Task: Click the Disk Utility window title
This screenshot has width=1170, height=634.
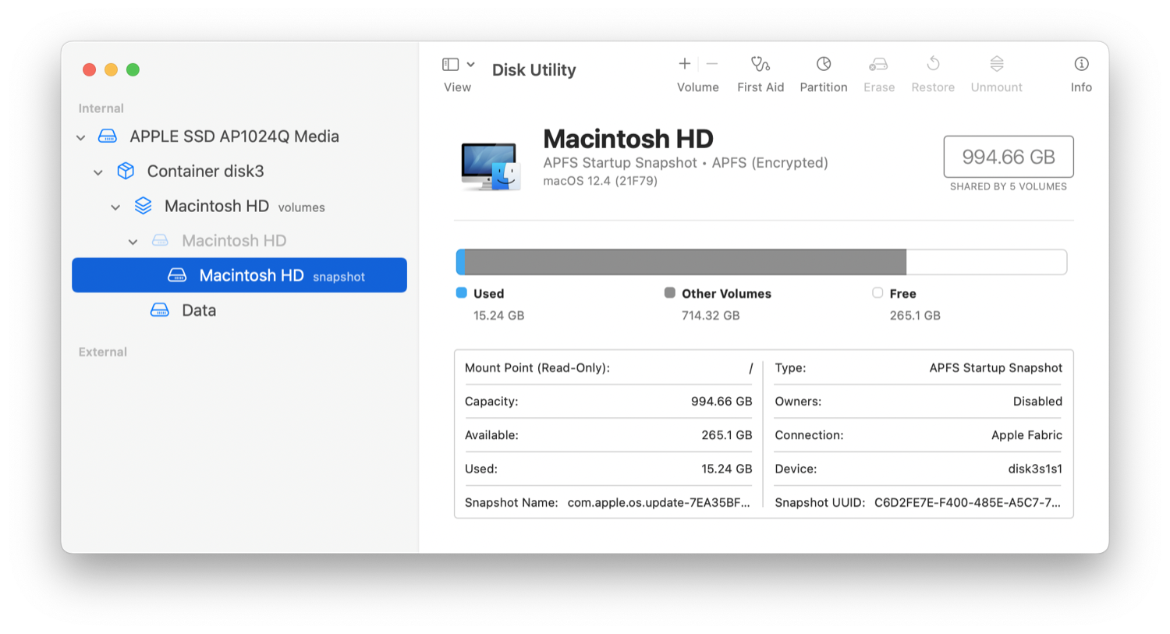Action: pos(534,70)
